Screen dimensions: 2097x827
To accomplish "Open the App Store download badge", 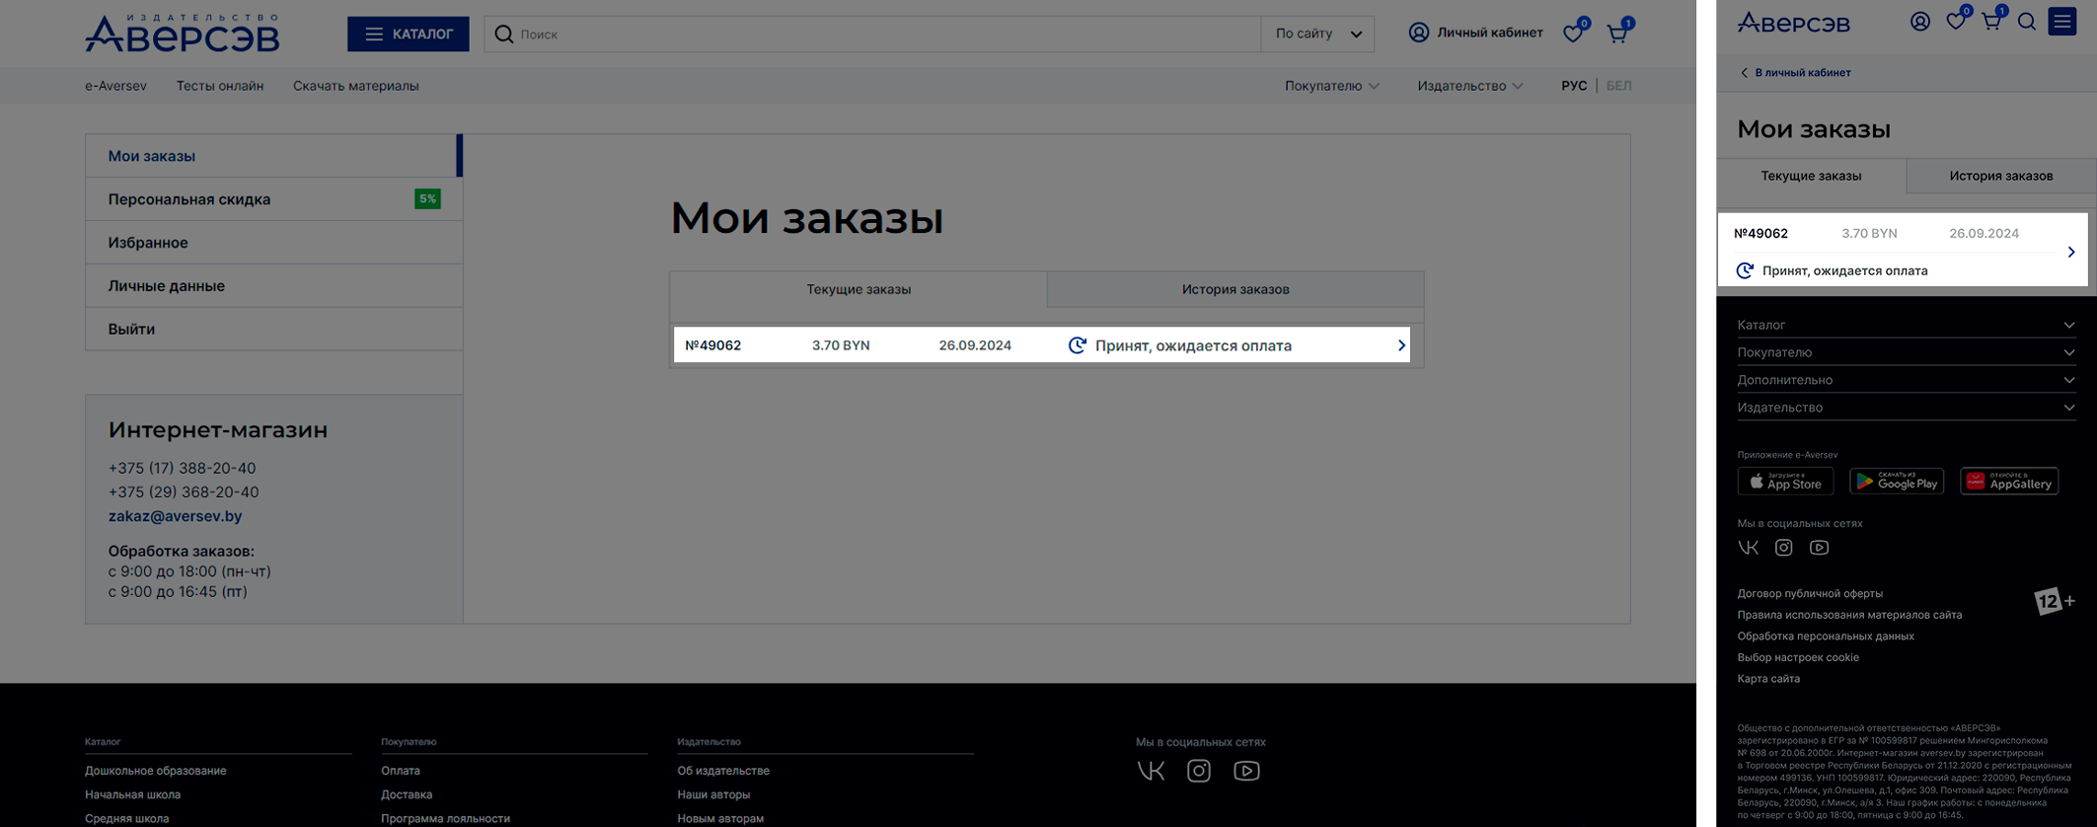I will [1784, 482].
